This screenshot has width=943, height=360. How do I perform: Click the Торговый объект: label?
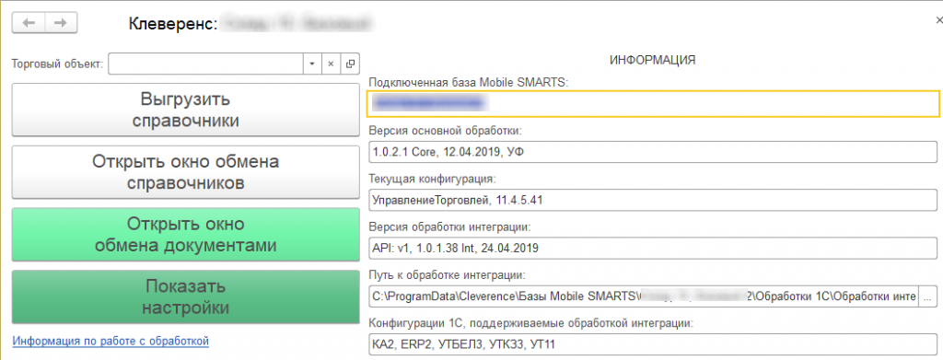point(58,64)
